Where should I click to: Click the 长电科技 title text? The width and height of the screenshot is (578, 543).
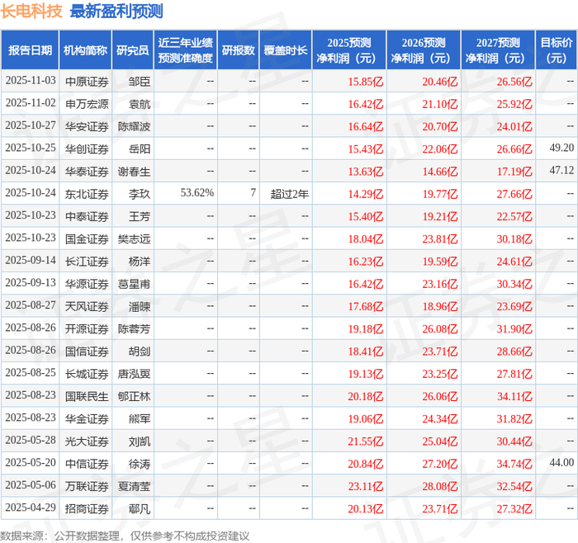click(31, 12)
